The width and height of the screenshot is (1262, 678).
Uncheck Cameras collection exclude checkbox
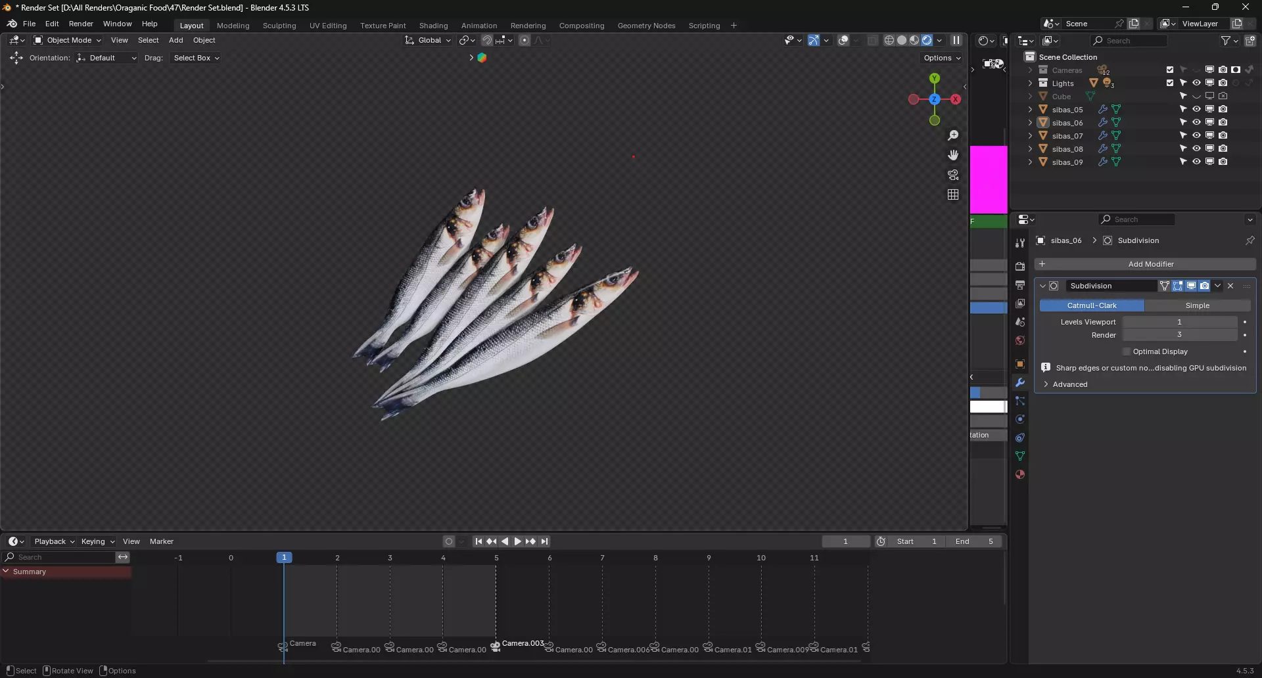click(x=1170, y=70)
